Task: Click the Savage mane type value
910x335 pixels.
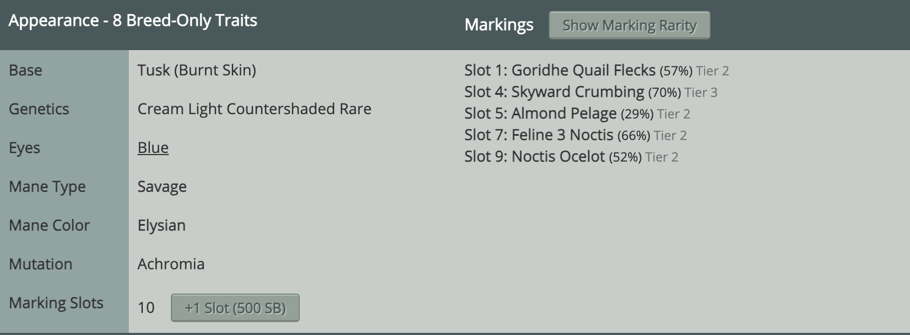Action: coord(162,186)
